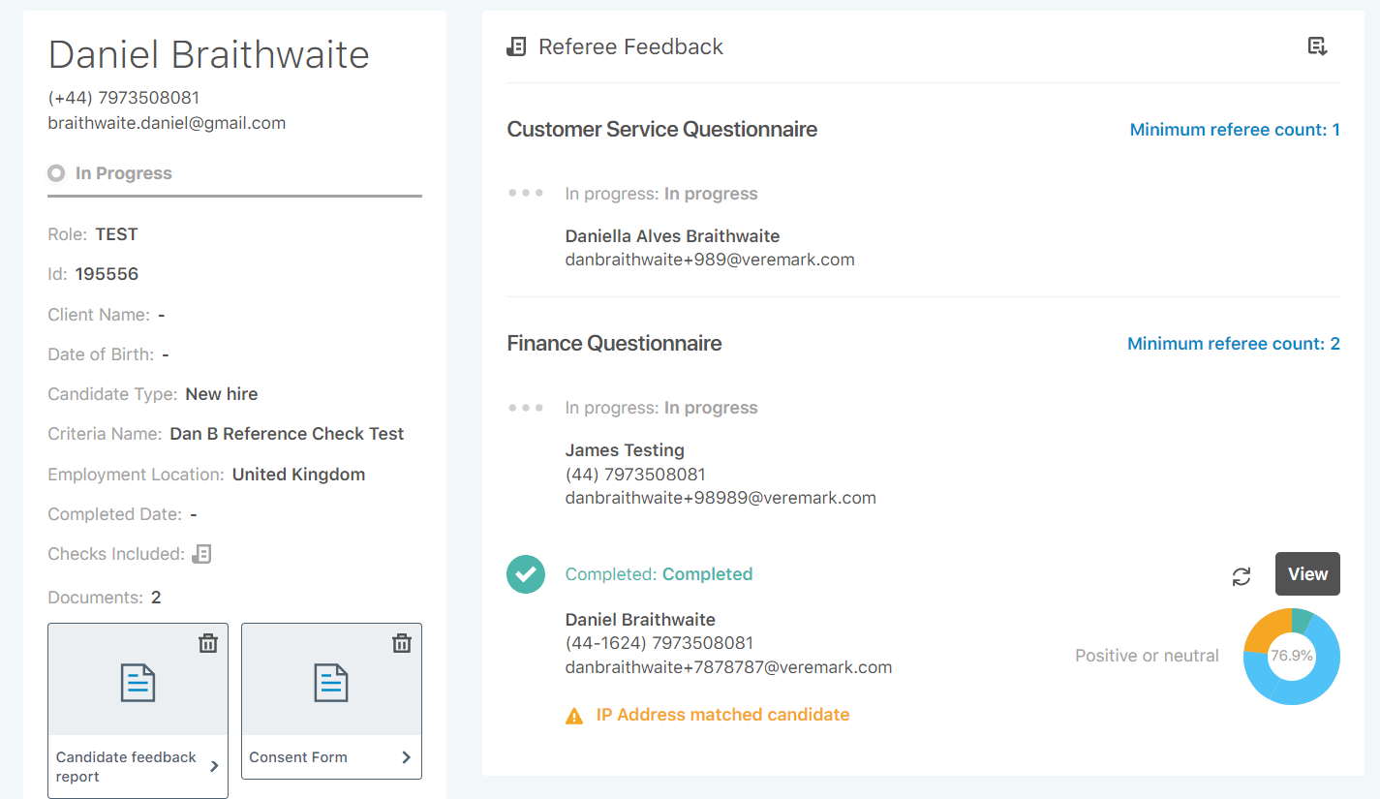Click the 76.9% donut chart

click(x=1292, y=657)
